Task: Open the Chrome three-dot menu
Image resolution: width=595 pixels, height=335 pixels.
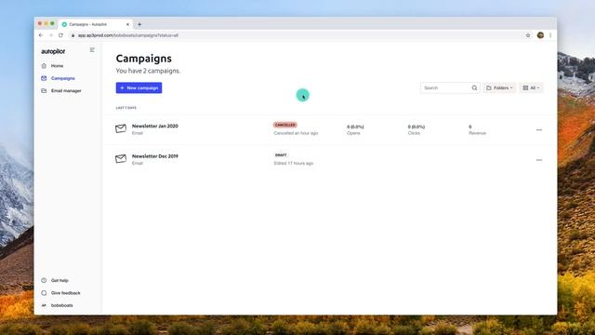Action: (550, 35)
